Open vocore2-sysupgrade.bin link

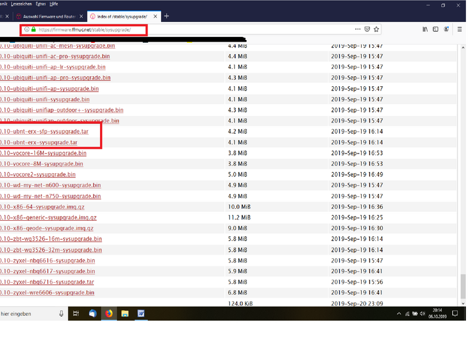click(37, 174)
